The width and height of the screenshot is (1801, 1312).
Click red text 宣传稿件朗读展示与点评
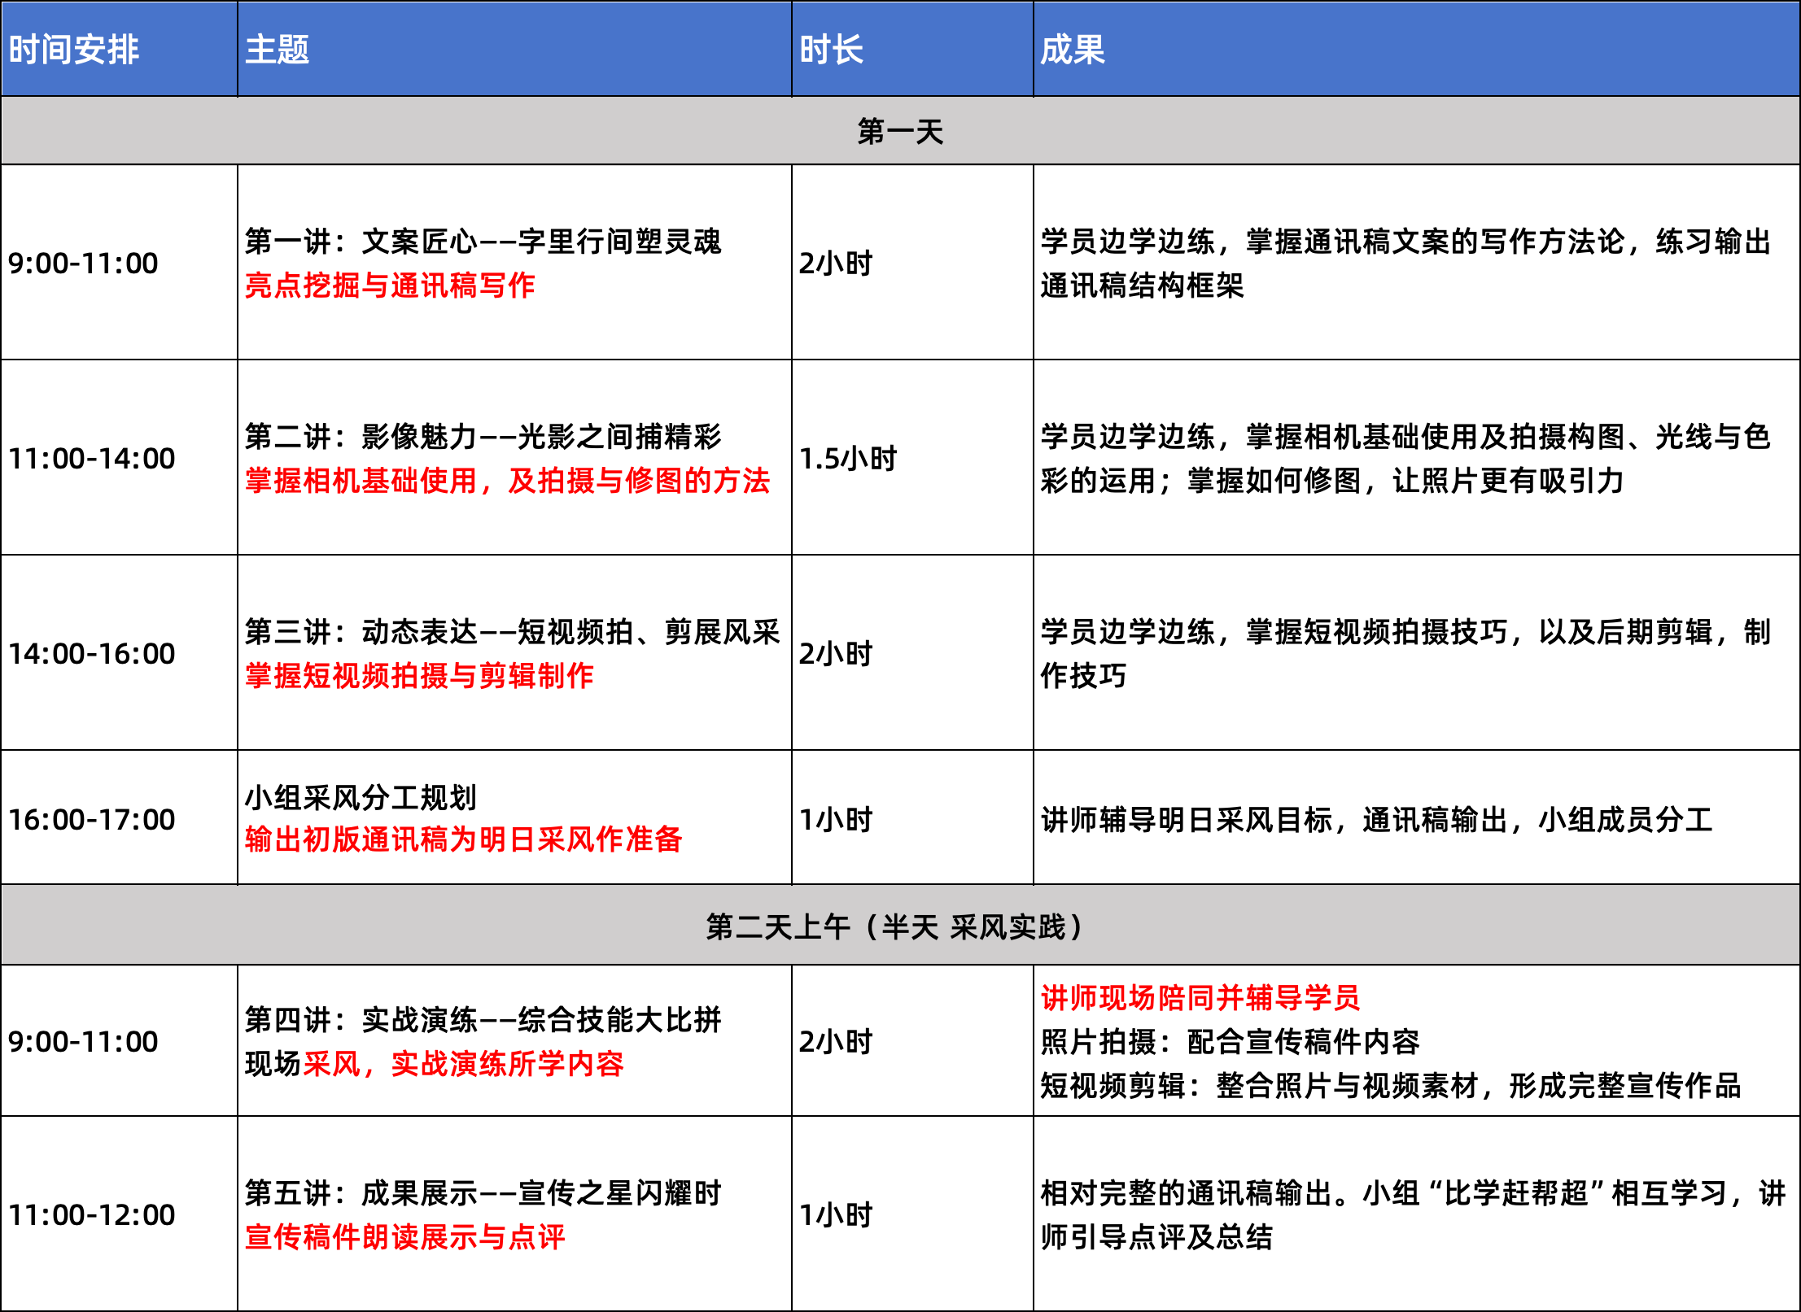pyautogui.click(x=405, y=1237)
